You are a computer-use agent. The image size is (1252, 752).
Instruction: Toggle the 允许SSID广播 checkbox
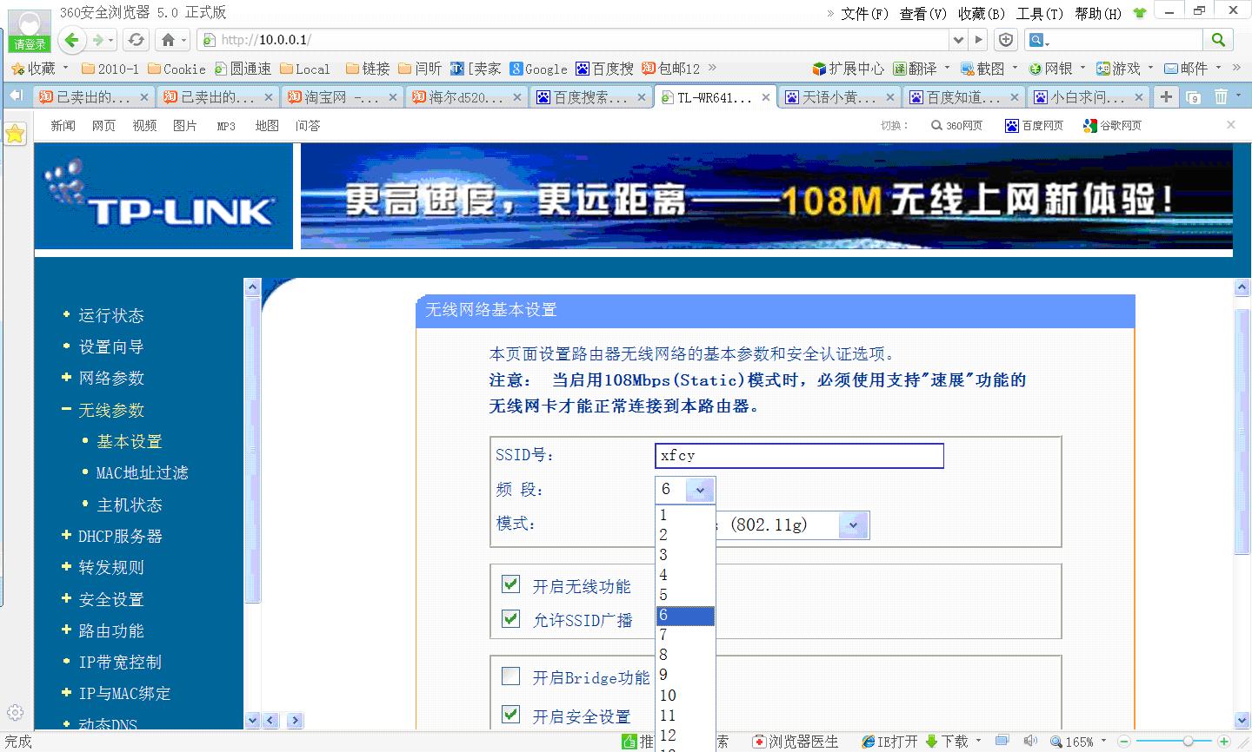(510, 618)
